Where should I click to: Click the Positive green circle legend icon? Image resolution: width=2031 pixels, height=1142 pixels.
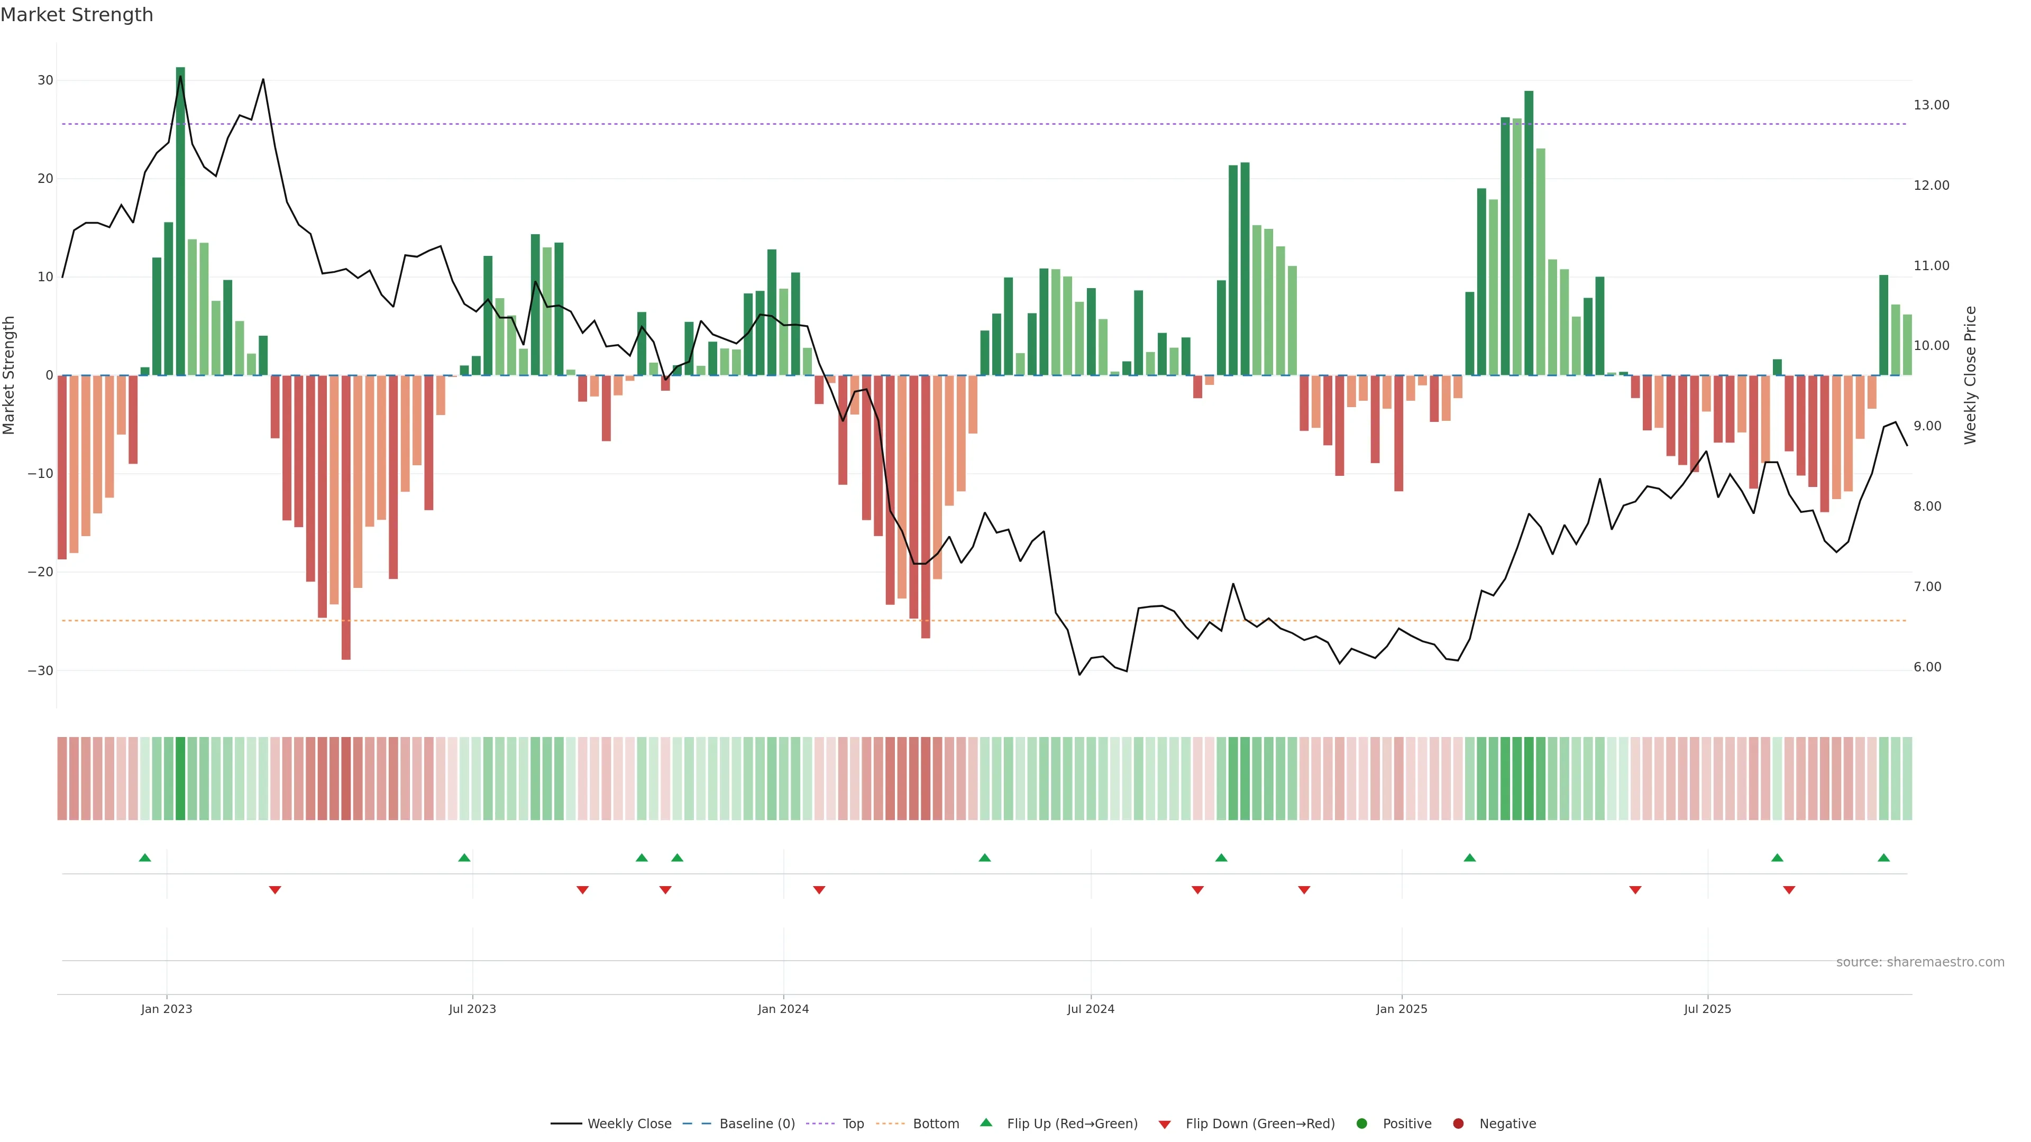pyautogui.click(x=1361, y=1124)
